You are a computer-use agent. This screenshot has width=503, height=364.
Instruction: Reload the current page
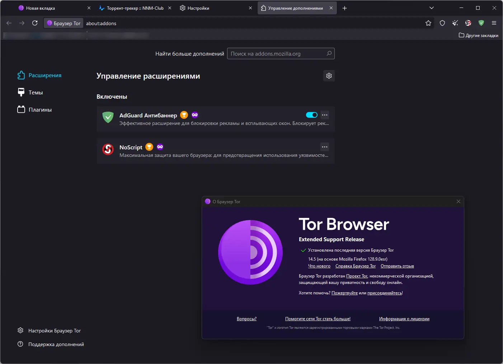click(x=35, y=23)
